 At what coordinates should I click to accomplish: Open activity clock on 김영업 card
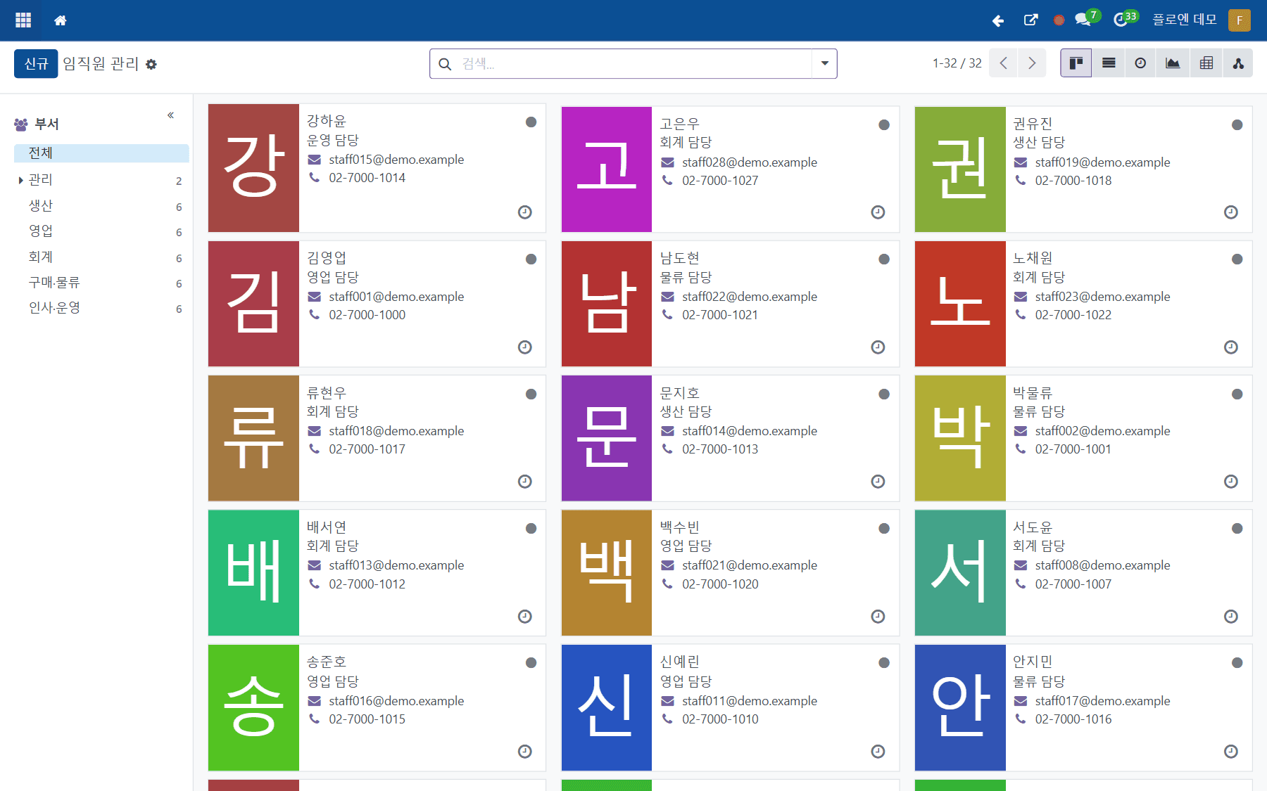click(525, 347)
